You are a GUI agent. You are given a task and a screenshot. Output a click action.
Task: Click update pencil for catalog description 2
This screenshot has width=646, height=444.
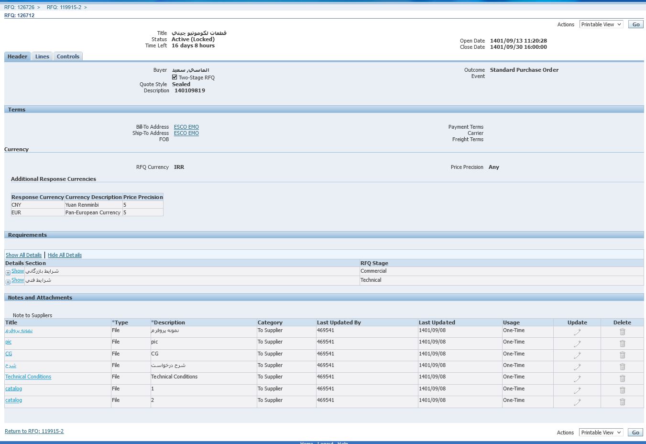(x=577, y=402)
